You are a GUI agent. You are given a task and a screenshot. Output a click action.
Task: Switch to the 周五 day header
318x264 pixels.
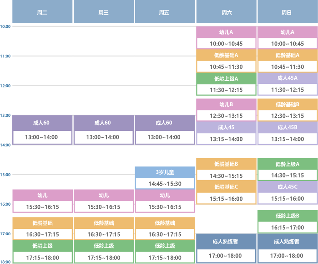(164, 12)
